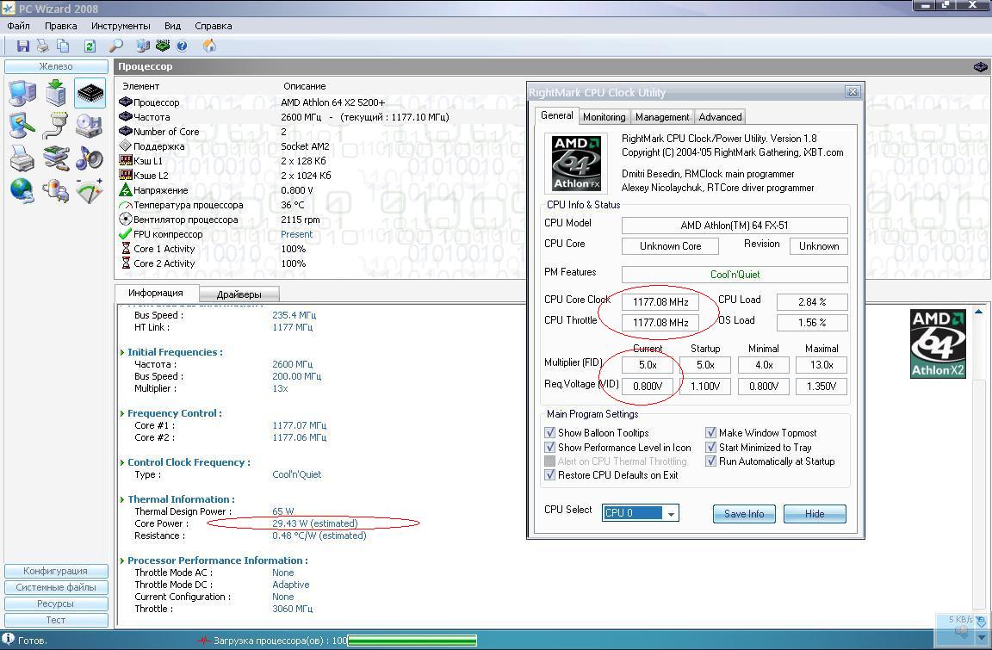Click the chip icon at the Процессор header's right end
This screenshot has height=650, width=992.
click(x=980, y=66)
